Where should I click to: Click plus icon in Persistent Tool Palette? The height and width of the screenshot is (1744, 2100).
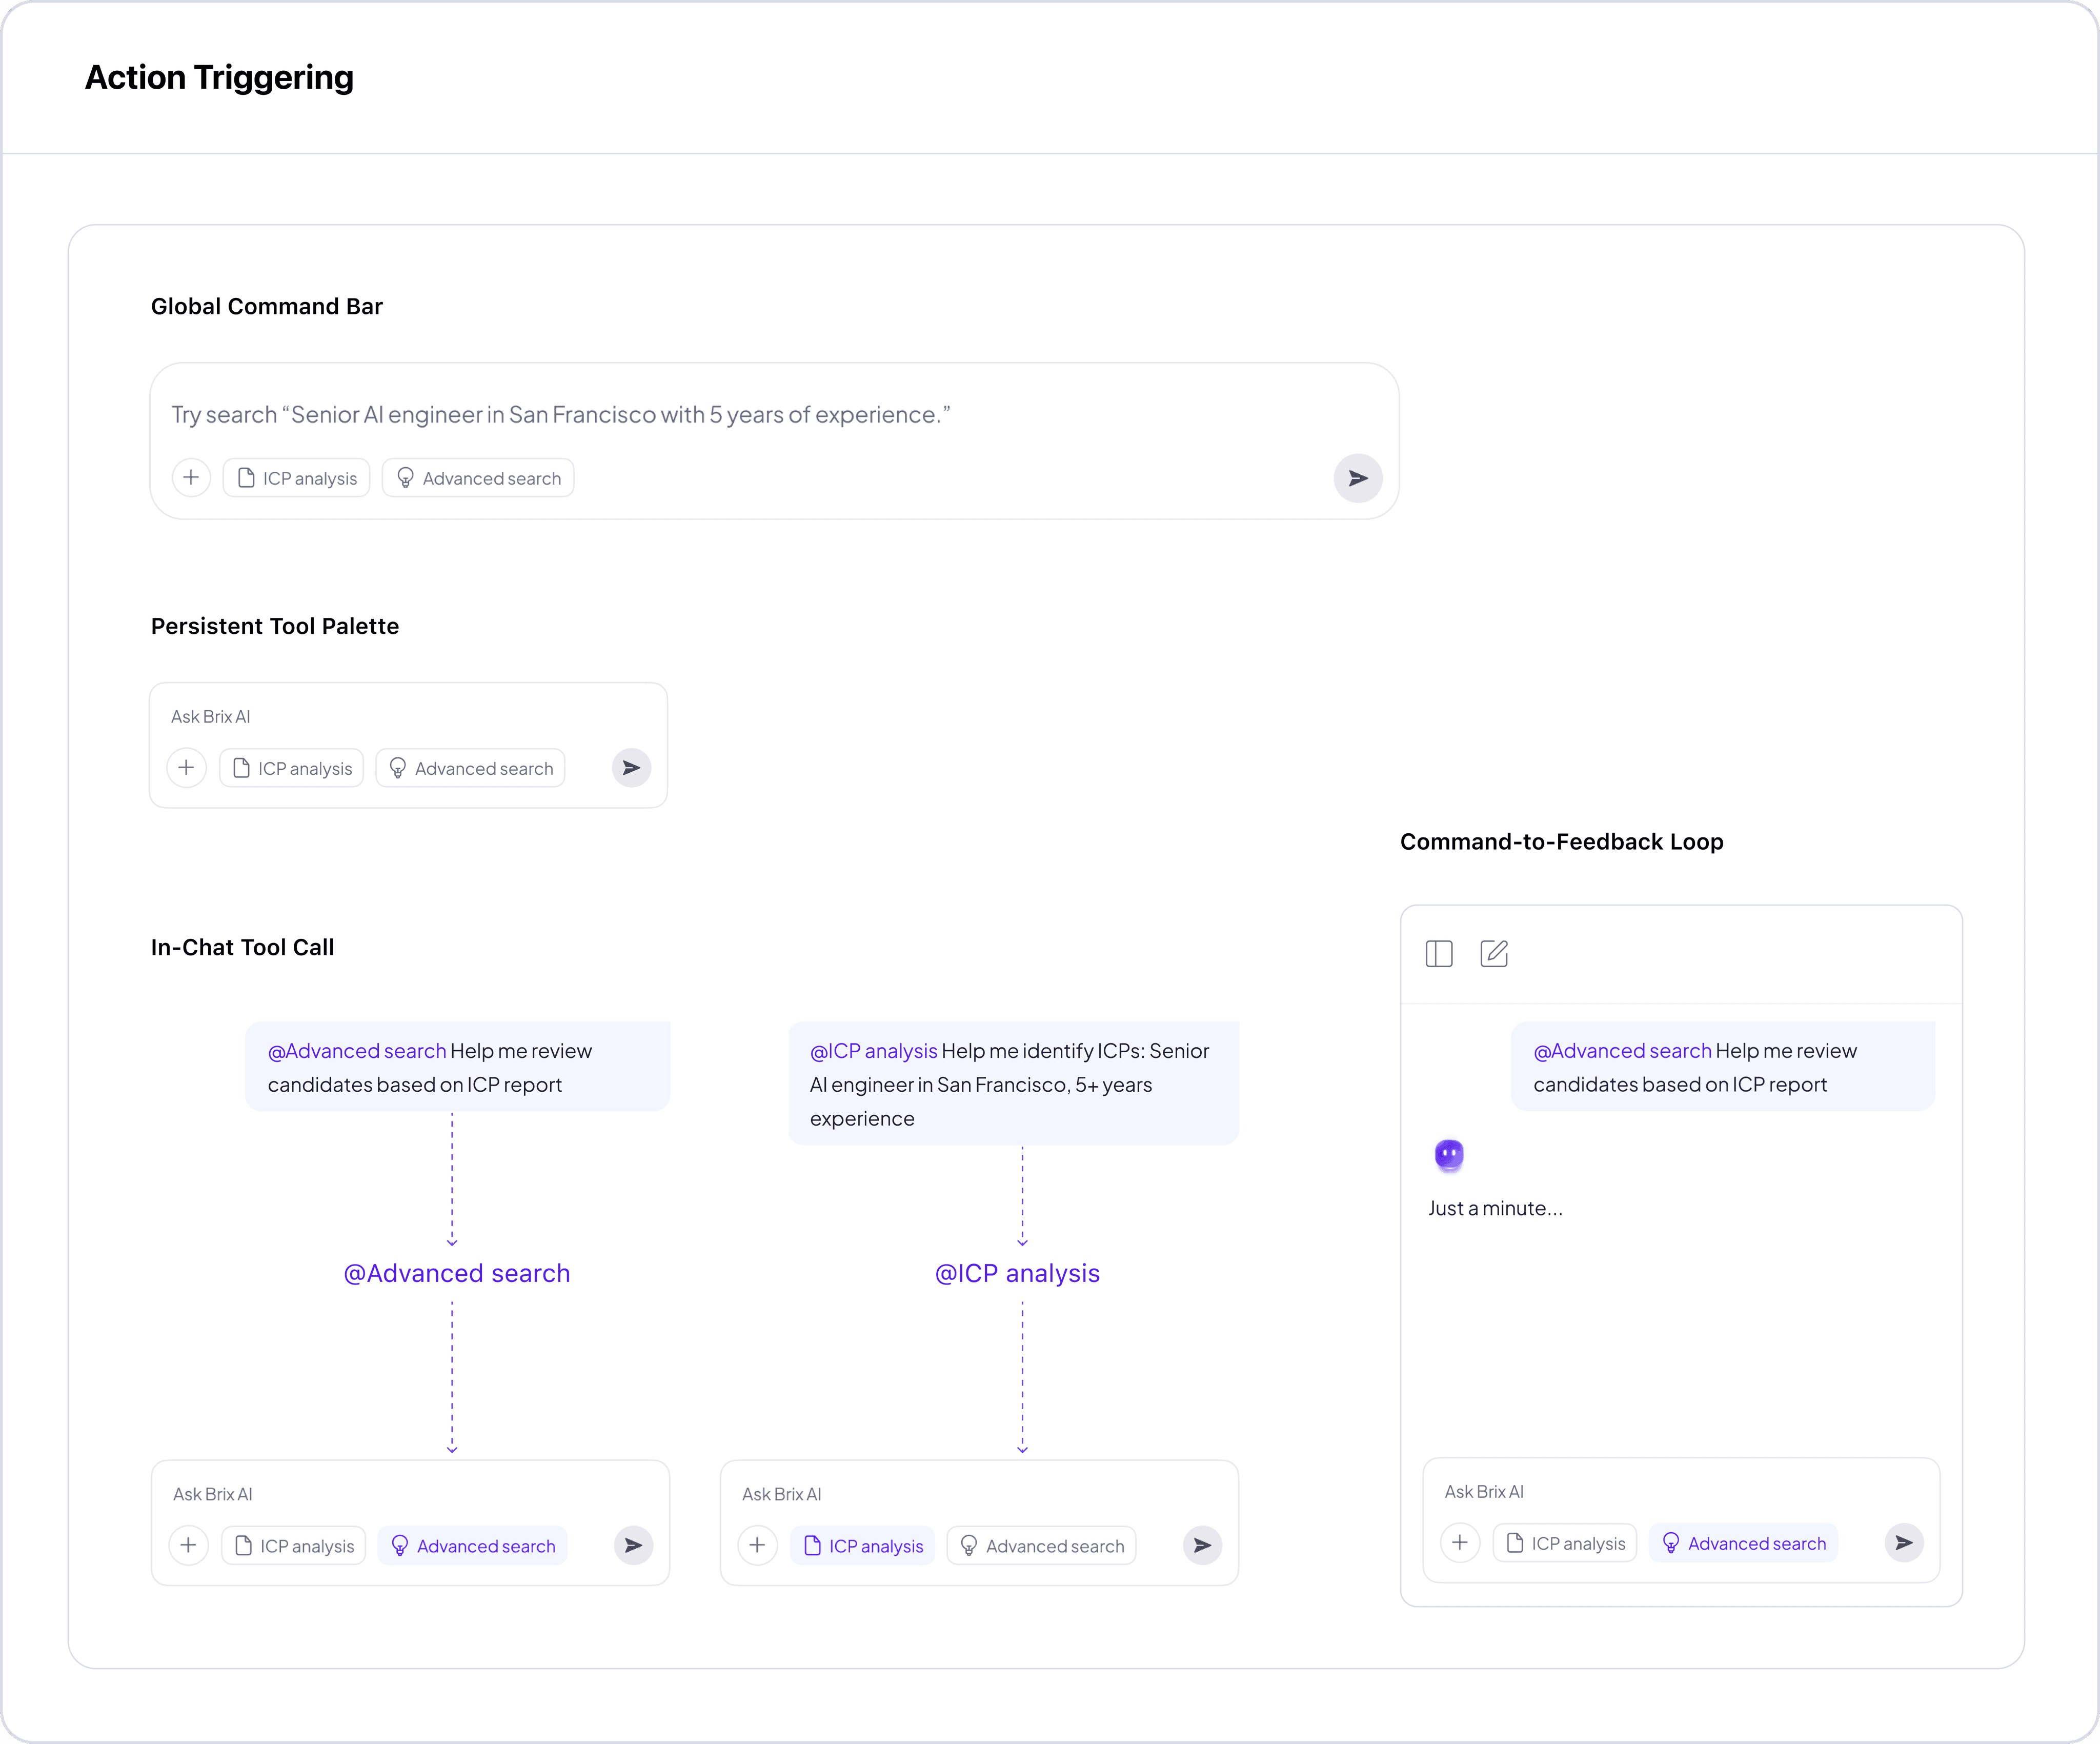186,768
